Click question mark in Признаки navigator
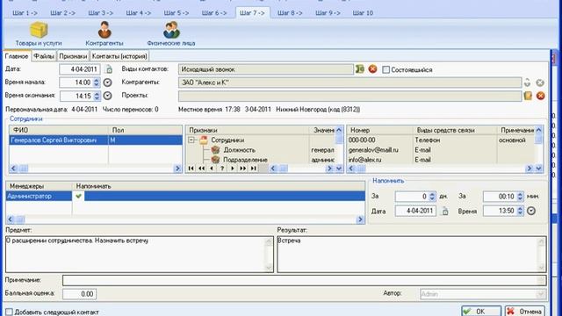Image resolution: width=562 pixels, height=316 pixels. (222, 169)
